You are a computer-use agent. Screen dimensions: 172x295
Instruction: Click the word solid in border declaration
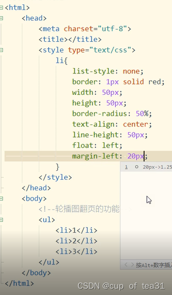pos(133,82)
